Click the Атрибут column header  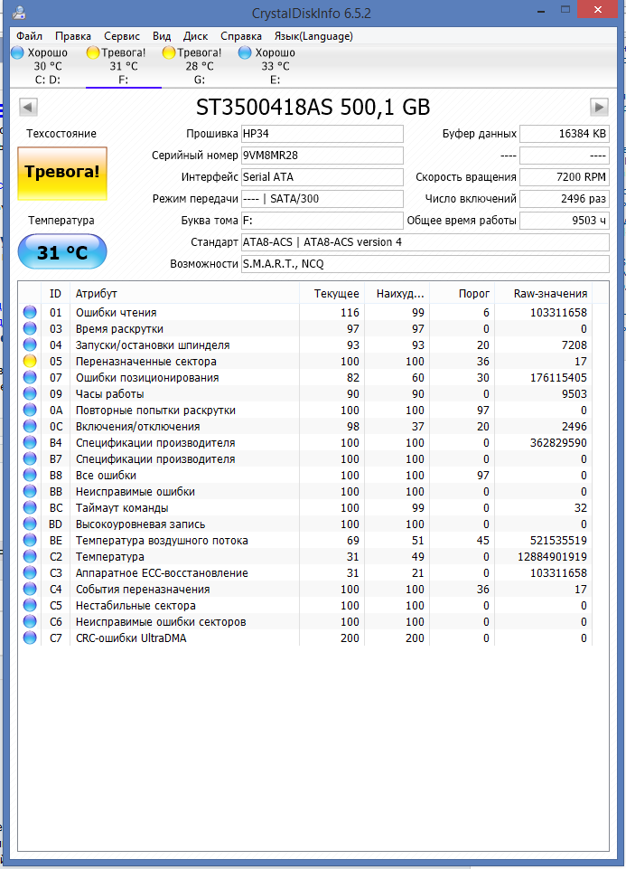click(184, 293)
